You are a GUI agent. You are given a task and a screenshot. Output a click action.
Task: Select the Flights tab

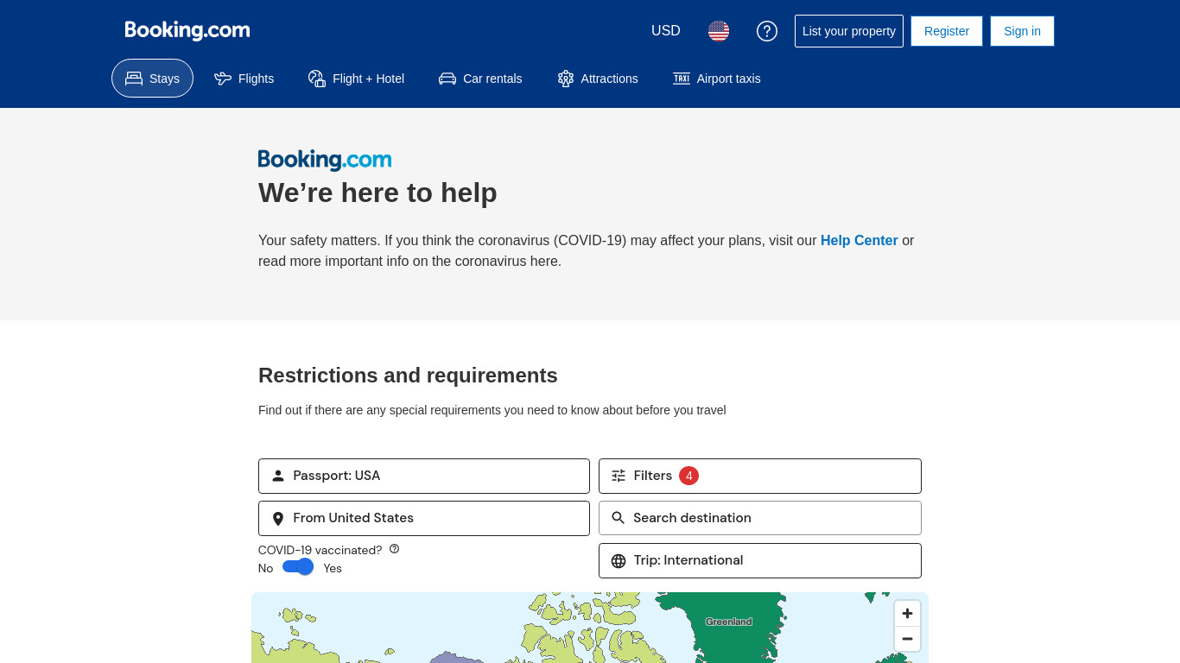click(244, 79)
